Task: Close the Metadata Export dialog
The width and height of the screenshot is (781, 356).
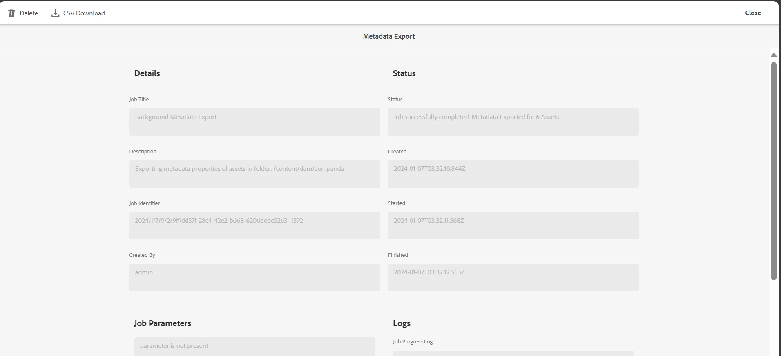Action: [x=753, y=13]
